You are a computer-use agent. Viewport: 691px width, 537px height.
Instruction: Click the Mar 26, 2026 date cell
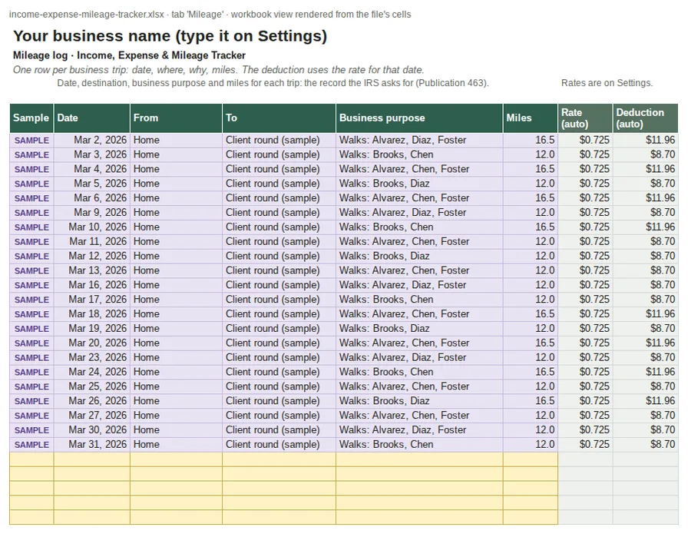click(x=91, y=401)
